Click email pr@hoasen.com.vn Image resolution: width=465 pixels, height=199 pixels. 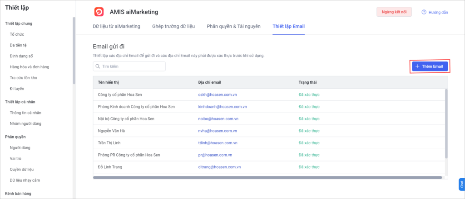(x=215, y=155)
